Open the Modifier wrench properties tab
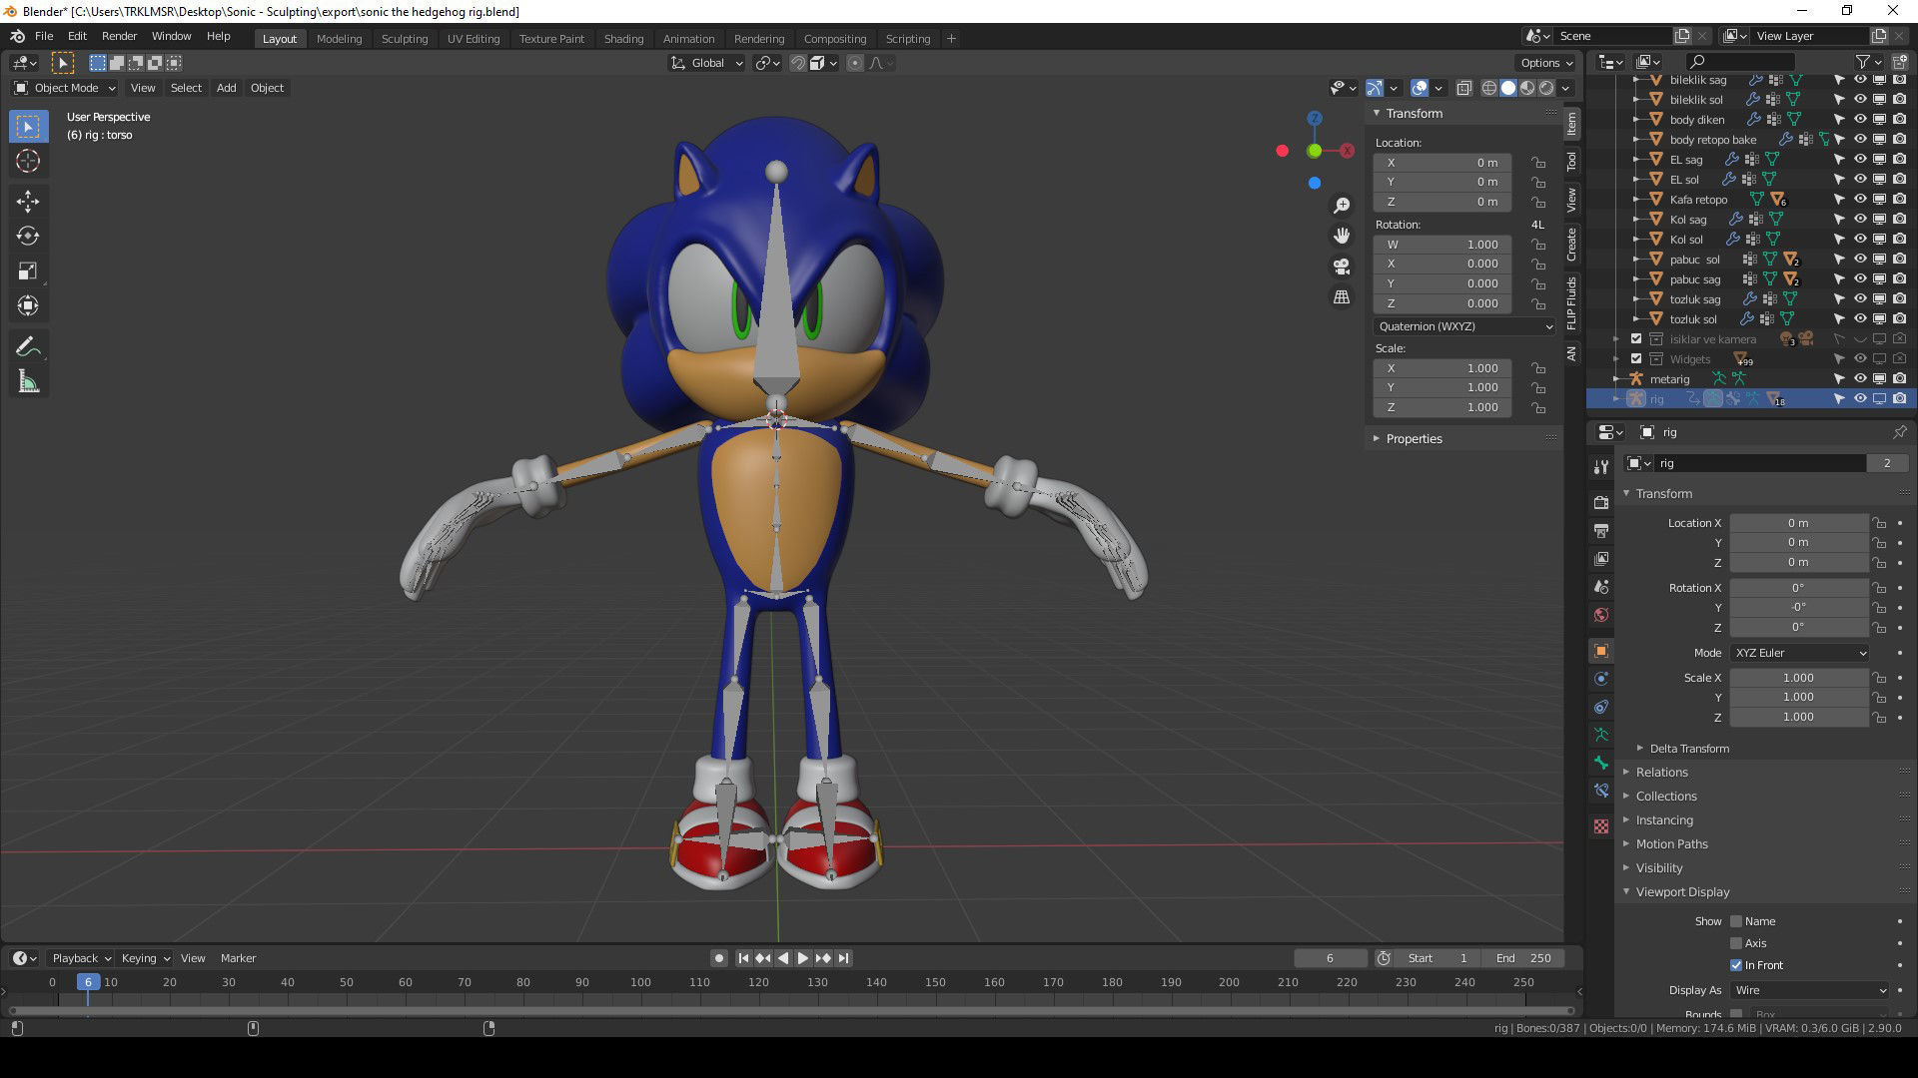The width and height of the screenshot is (1918, 1078). tap(1601, 467)
